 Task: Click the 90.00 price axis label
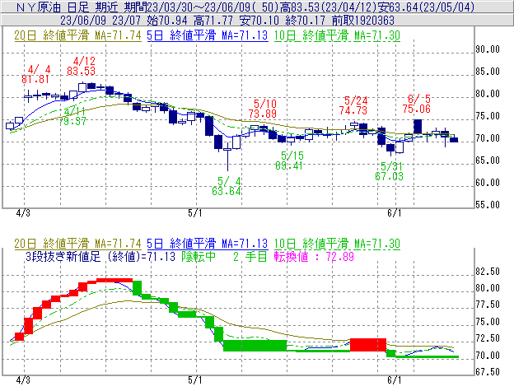pyautogui.click(x=488, y=49)
